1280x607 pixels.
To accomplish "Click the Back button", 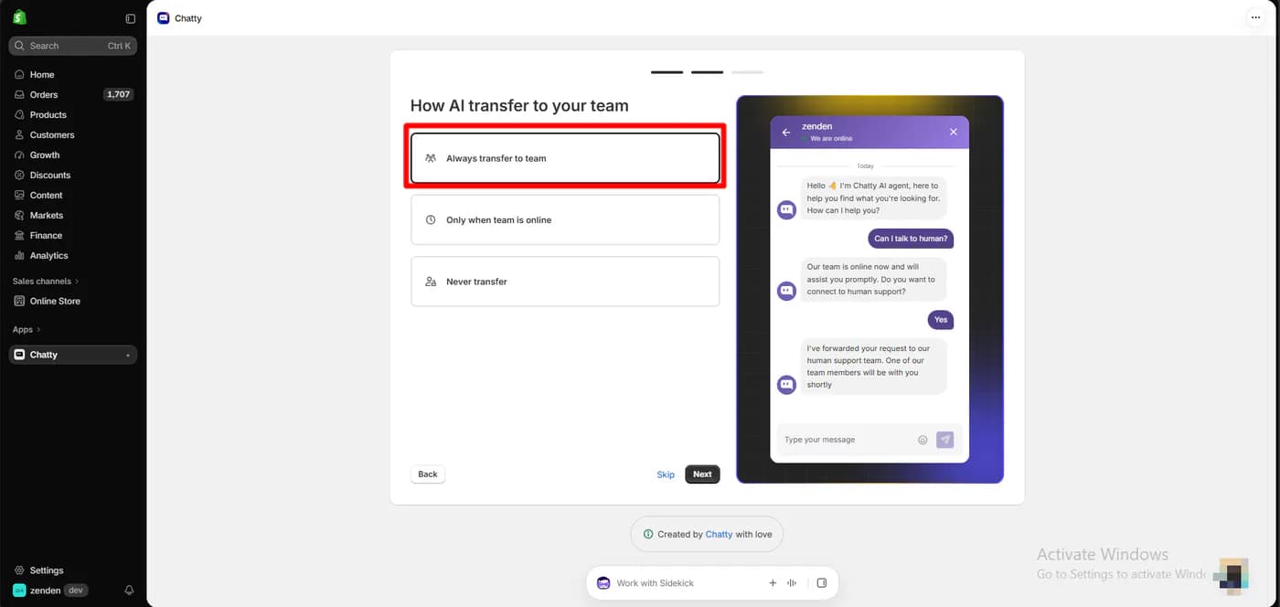I will tap(428, 474).
